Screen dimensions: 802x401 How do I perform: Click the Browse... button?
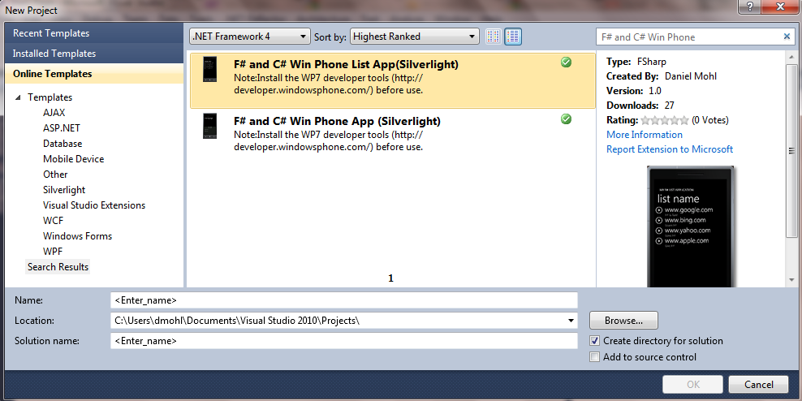coord(623,320)
